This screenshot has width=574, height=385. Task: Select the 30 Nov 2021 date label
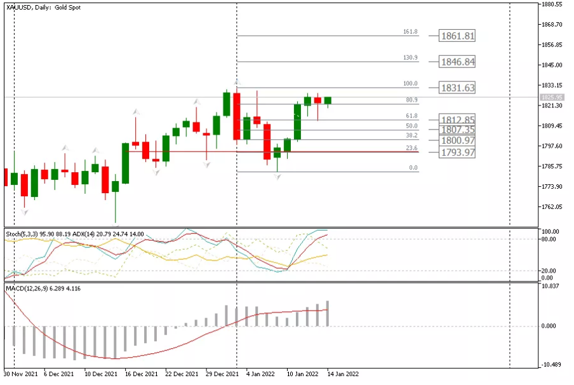[x=20, y=374]
